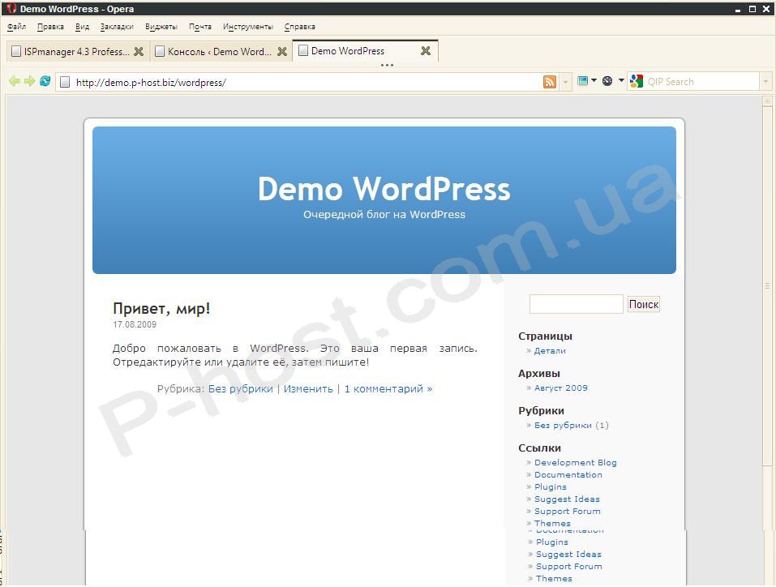The width and height of the screenshot is (776, 587).
Task: Expand the QIP Search dropdown
Action: [x=765, y=82]
